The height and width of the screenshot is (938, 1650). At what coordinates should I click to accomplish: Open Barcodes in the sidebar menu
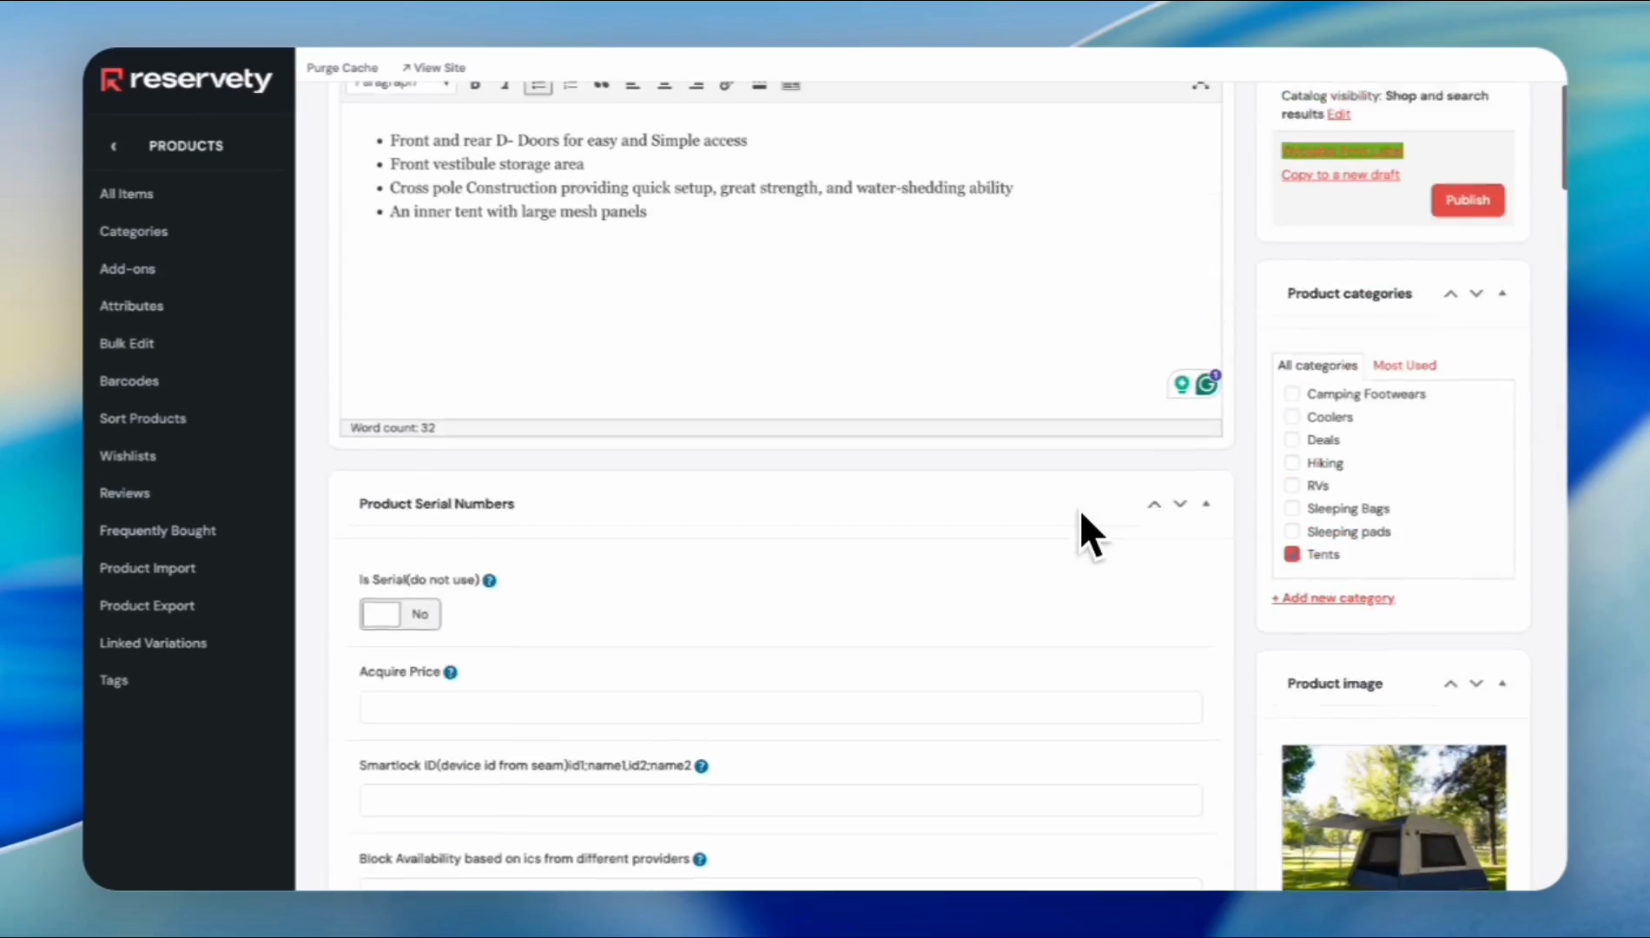pos(129,381)
